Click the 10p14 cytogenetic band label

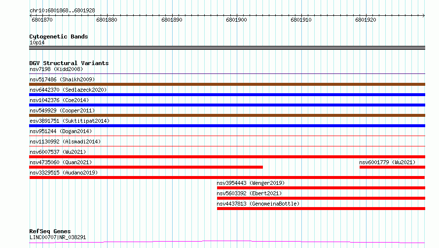[x=37, y=42]
